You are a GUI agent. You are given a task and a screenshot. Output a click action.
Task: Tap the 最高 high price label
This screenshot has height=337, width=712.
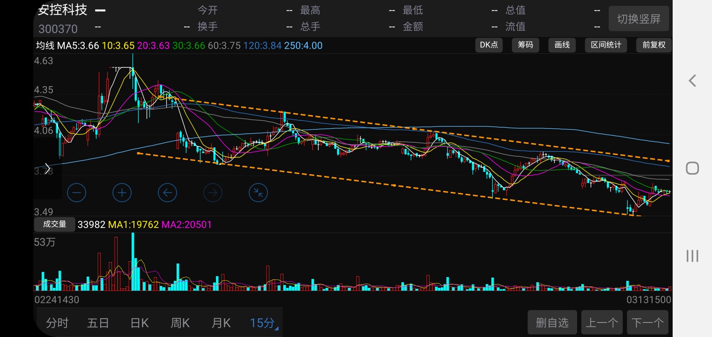point(310,10)
